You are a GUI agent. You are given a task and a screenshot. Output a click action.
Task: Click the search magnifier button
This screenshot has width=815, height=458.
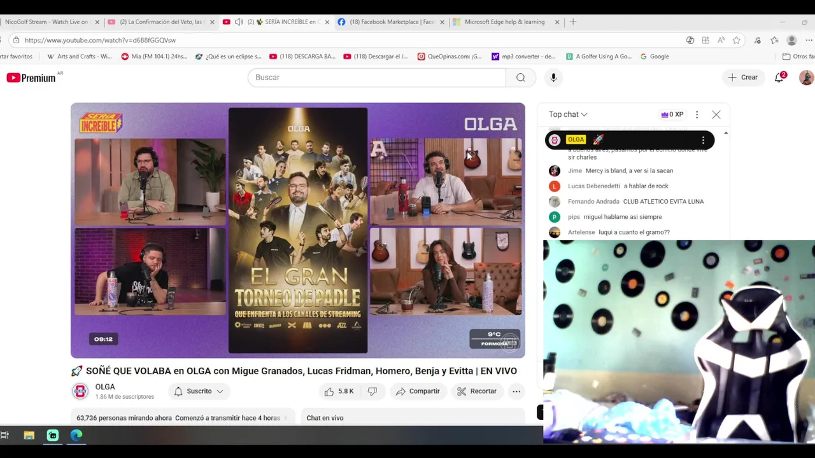(x=521, y=78)
